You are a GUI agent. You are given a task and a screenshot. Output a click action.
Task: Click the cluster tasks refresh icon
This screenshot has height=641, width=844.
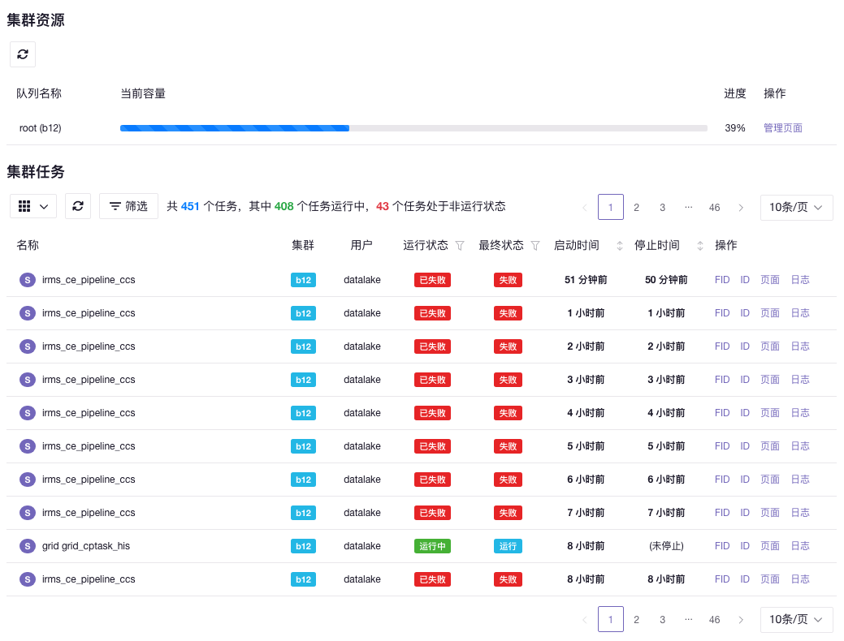point(78,206)
